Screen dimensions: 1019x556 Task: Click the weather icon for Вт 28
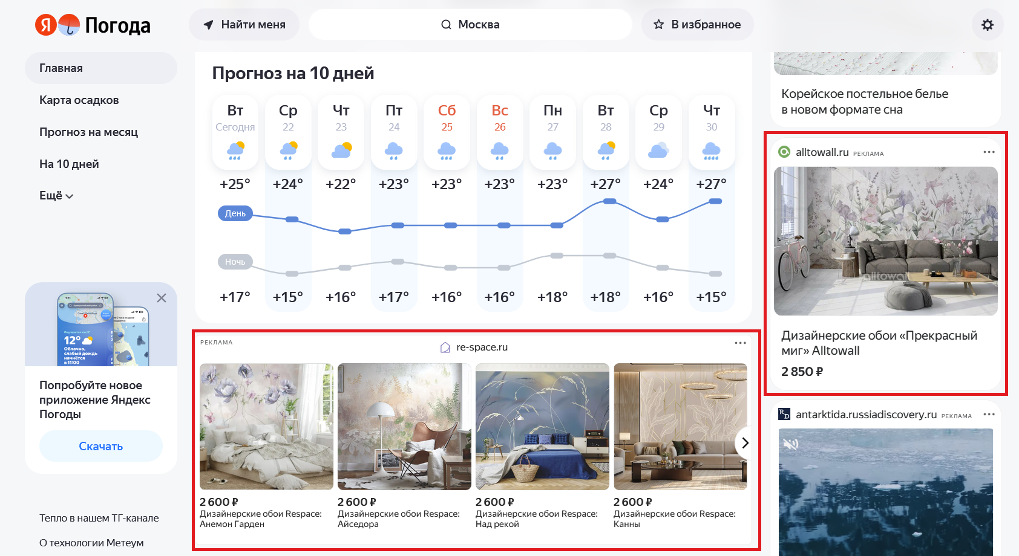(x=606, y=150)
